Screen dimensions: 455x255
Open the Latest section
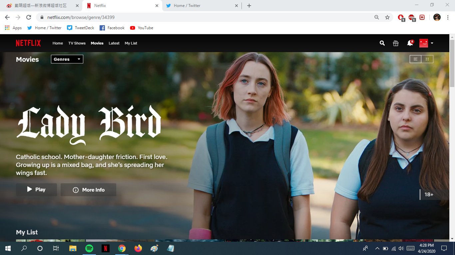pos(114,43)
